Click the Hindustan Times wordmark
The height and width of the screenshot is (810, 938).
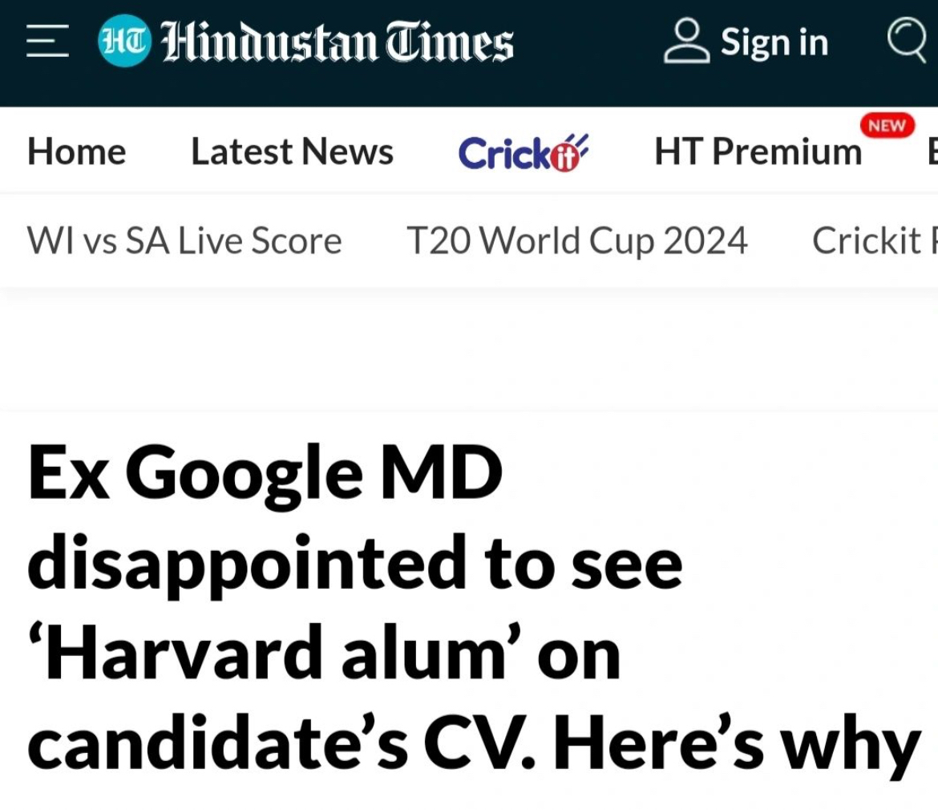[x=337, y=42]
